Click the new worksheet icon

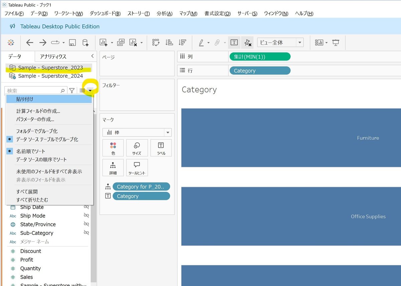click(104, 43)
